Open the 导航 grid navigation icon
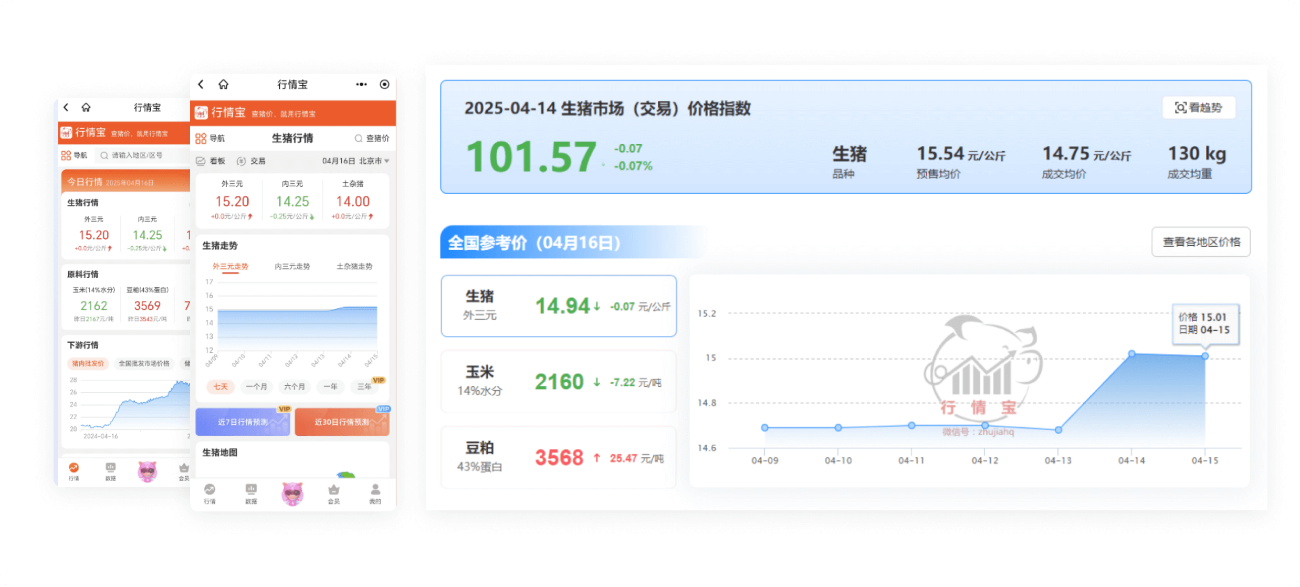This screenshot has width=1300, height=587. pos(201,139)
